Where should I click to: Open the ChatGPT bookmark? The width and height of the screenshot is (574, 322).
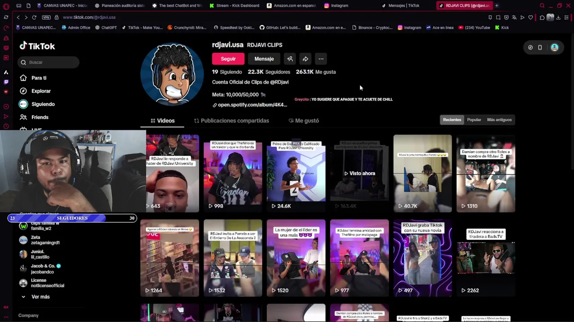click(106, 27)
